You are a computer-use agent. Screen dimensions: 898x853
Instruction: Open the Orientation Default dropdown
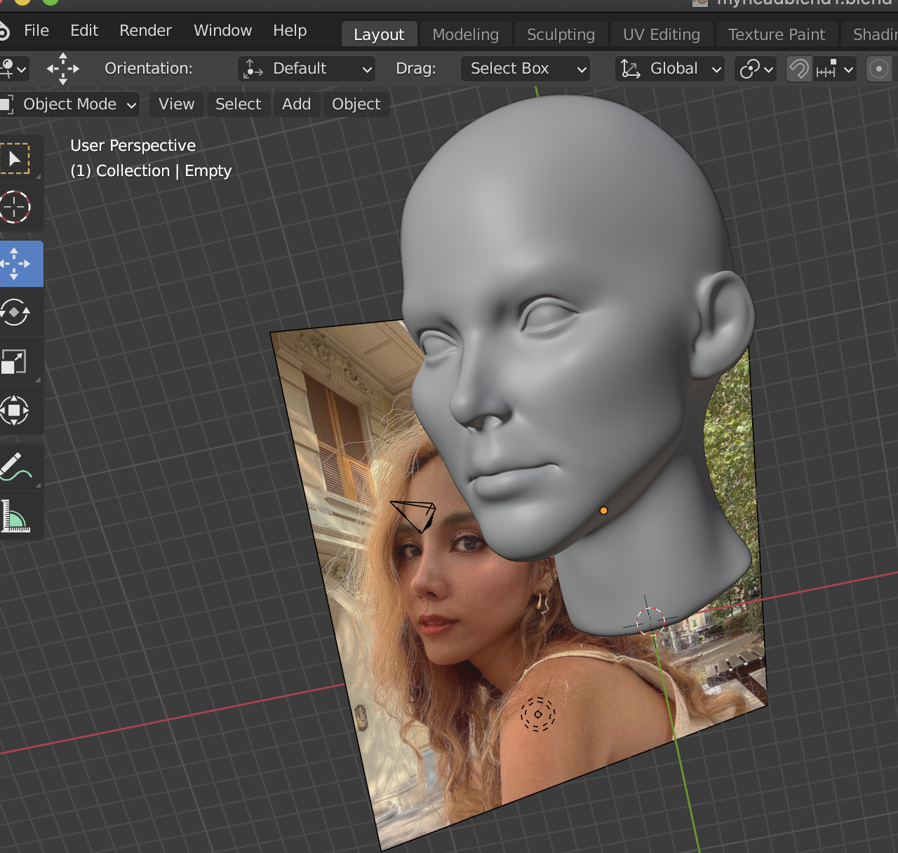307,69
